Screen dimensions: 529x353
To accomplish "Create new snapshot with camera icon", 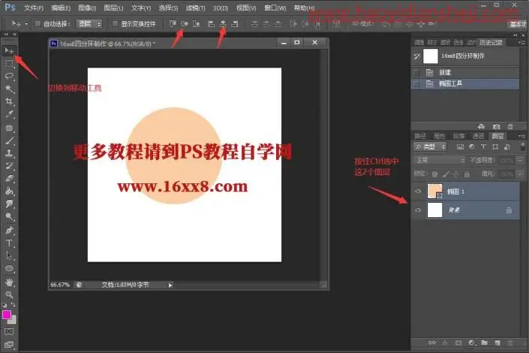I will click(x=496, y=127).
